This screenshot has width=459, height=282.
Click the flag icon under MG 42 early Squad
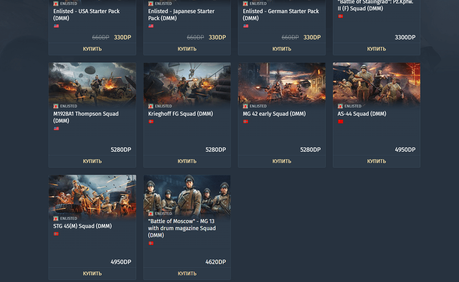(246, 122)
